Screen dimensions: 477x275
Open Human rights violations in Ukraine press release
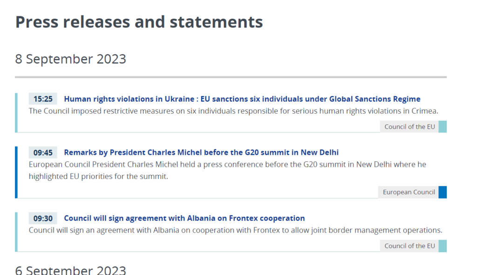pos(242,99)
